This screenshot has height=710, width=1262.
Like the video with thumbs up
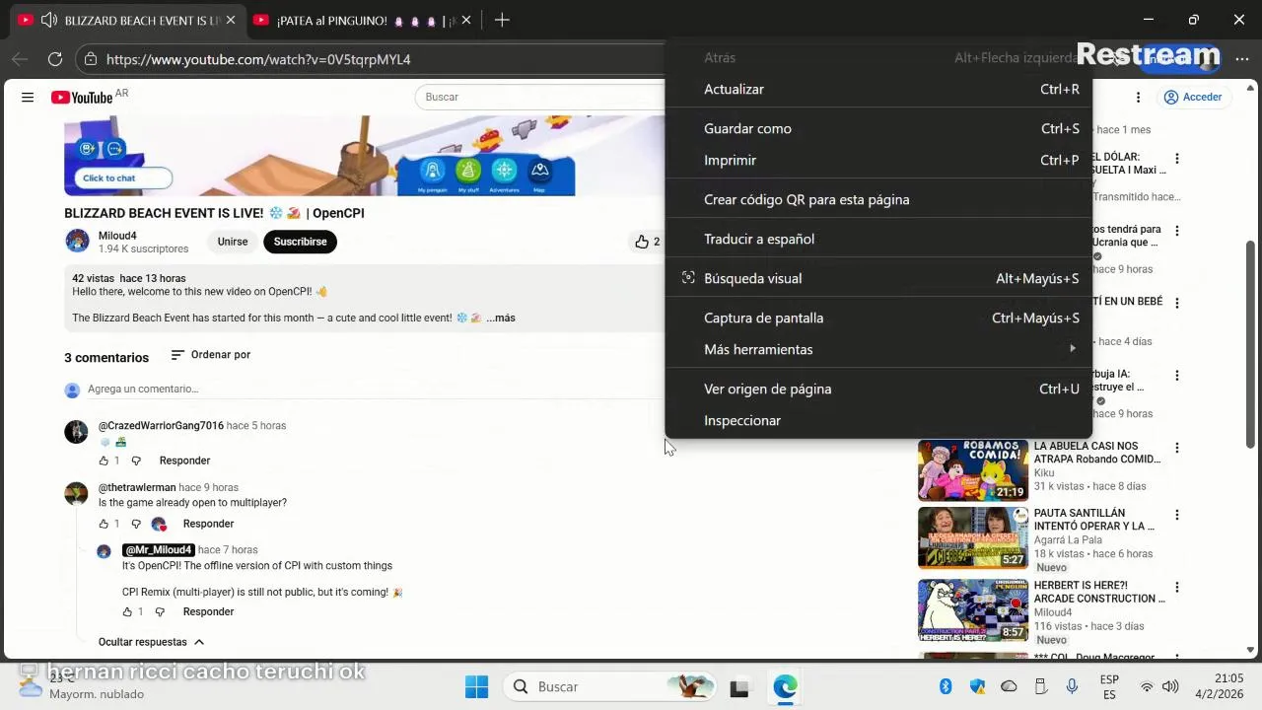point(642,242)
